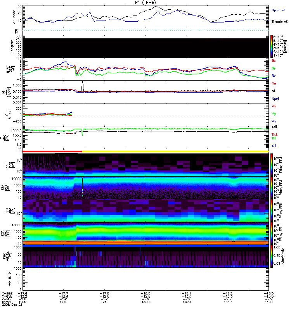Click the FBK mV/m colorbar
Screen dimensions: 291x310
(272, 256)
